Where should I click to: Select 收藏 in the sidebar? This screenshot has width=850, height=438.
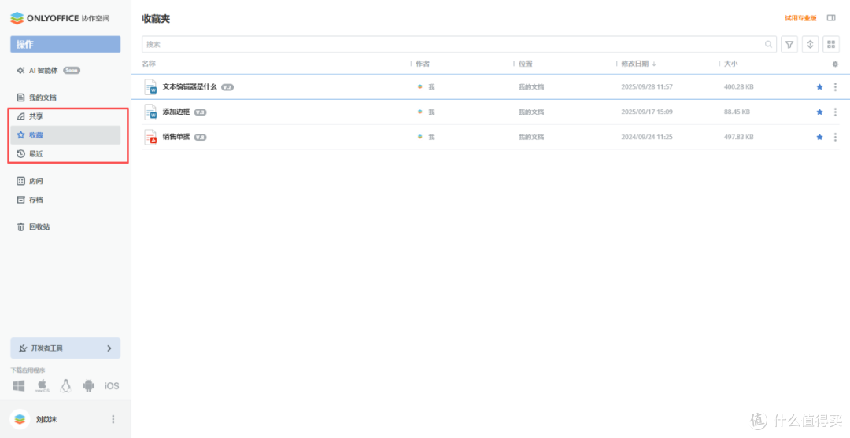click(65, 134)
